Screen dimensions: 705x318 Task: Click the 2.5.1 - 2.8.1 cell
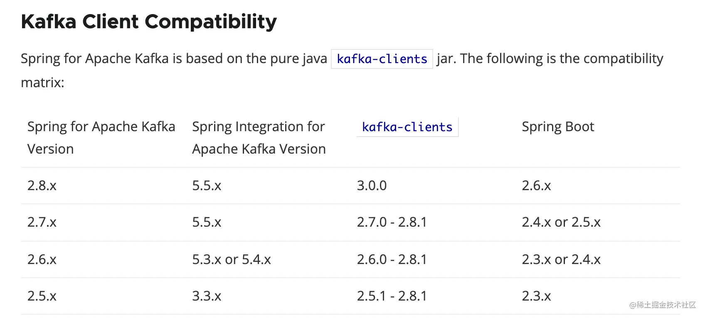click(x=392, y=296)
